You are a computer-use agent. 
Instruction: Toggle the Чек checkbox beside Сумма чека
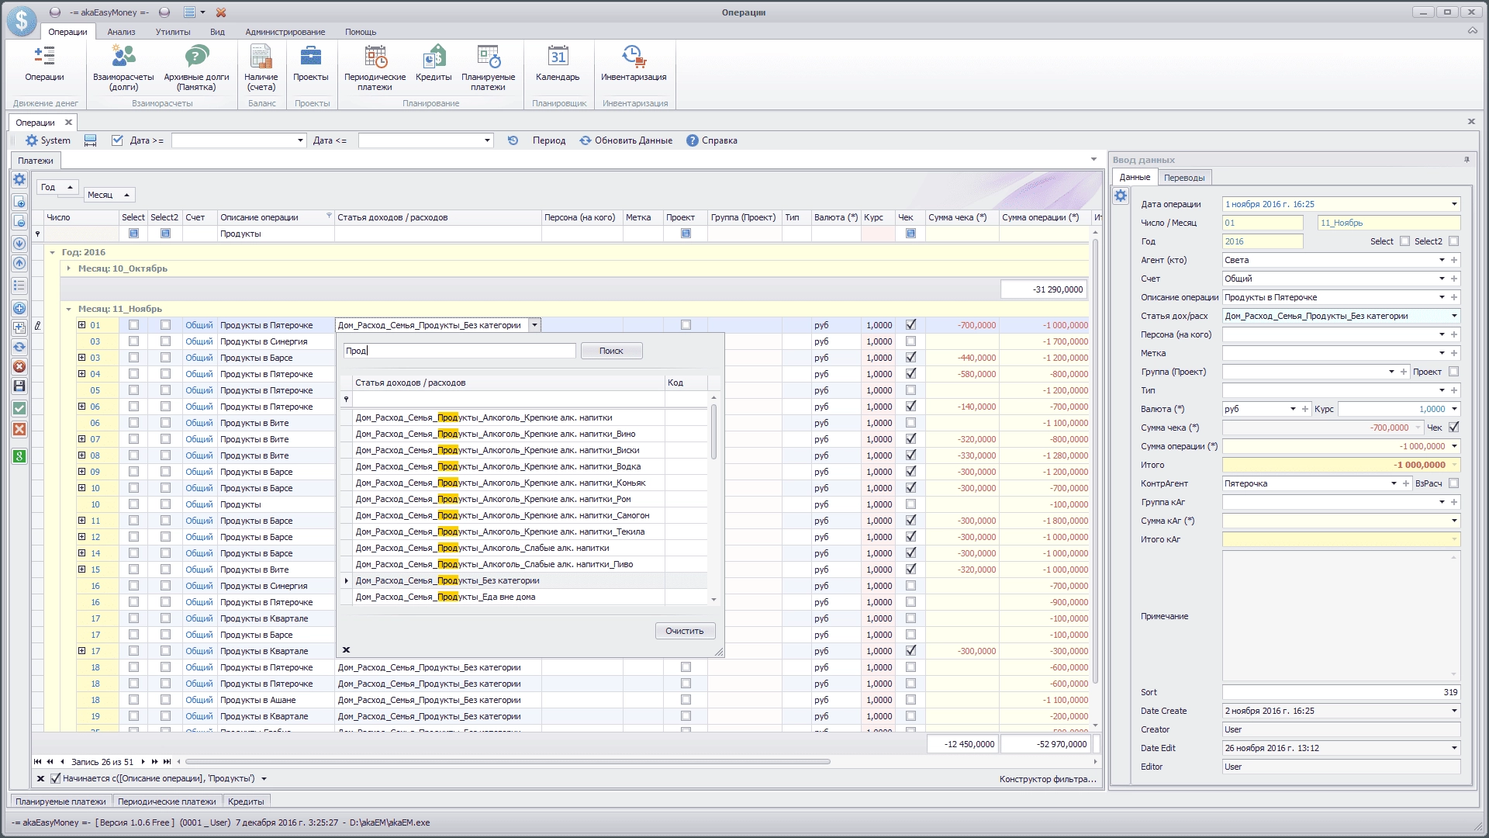(x=1454, y=428)
